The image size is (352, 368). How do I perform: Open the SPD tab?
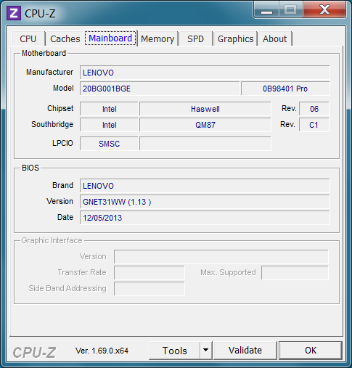(195, 38)
